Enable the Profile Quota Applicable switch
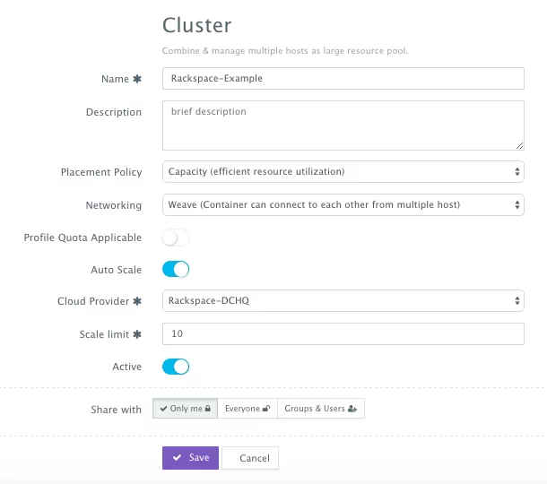Screen dimensions: 547x484 (x=176, y=238)
